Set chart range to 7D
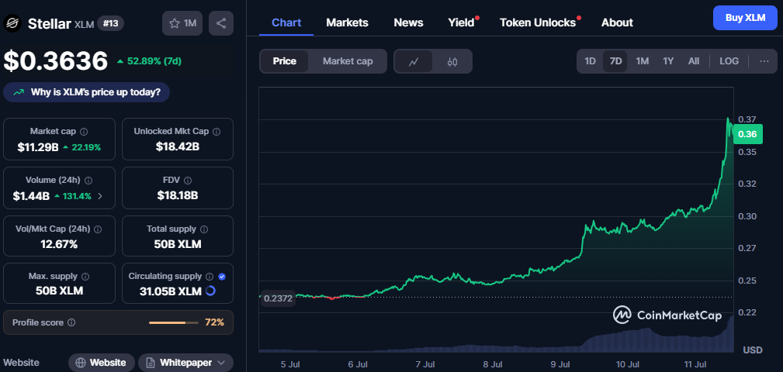Viewport: 783px width, 372px height. tap(615, 60)
